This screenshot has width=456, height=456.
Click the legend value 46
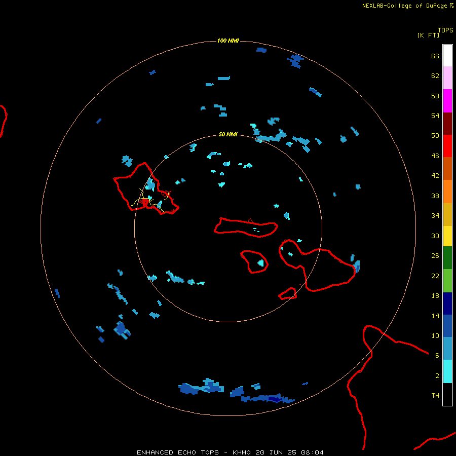point(435,156)
